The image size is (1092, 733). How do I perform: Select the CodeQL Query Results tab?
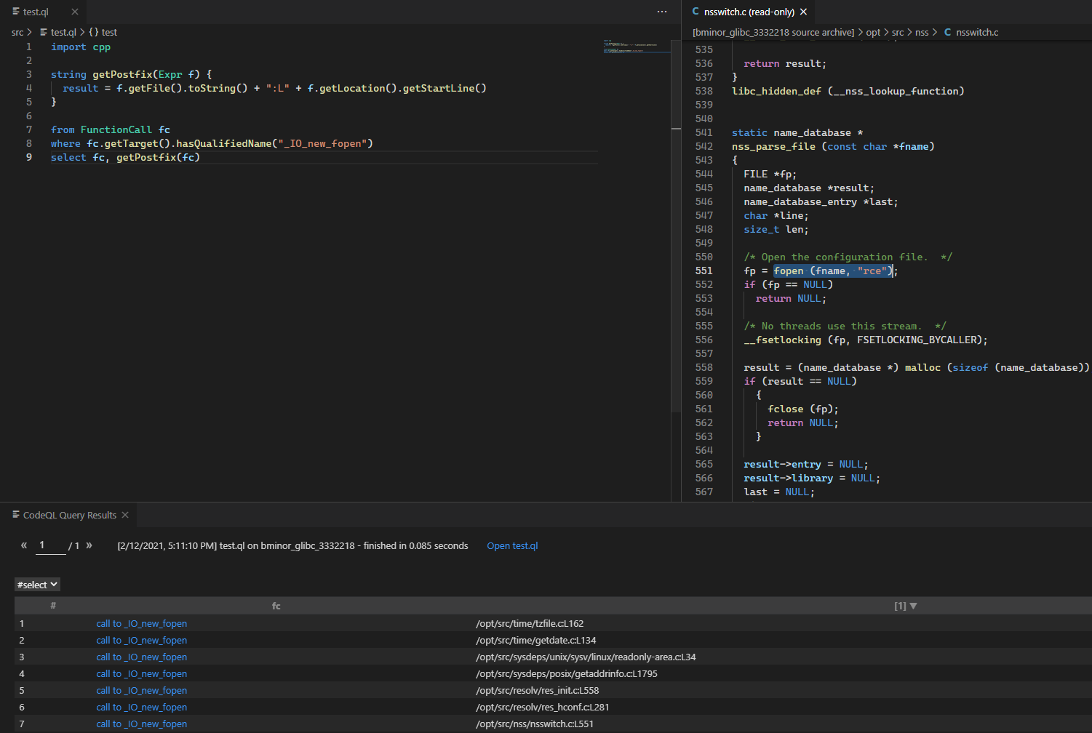[69, 515]
